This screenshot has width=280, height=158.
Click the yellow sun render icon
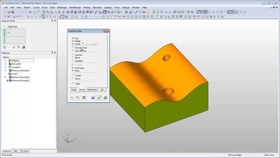point(148,12)
